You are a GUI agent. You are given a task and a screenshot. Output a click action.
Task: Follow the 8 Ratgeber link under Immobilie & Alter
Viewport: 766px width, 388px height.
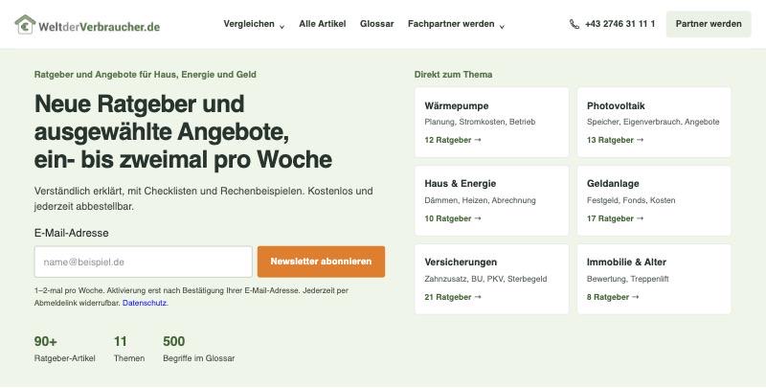pos(613,297)
